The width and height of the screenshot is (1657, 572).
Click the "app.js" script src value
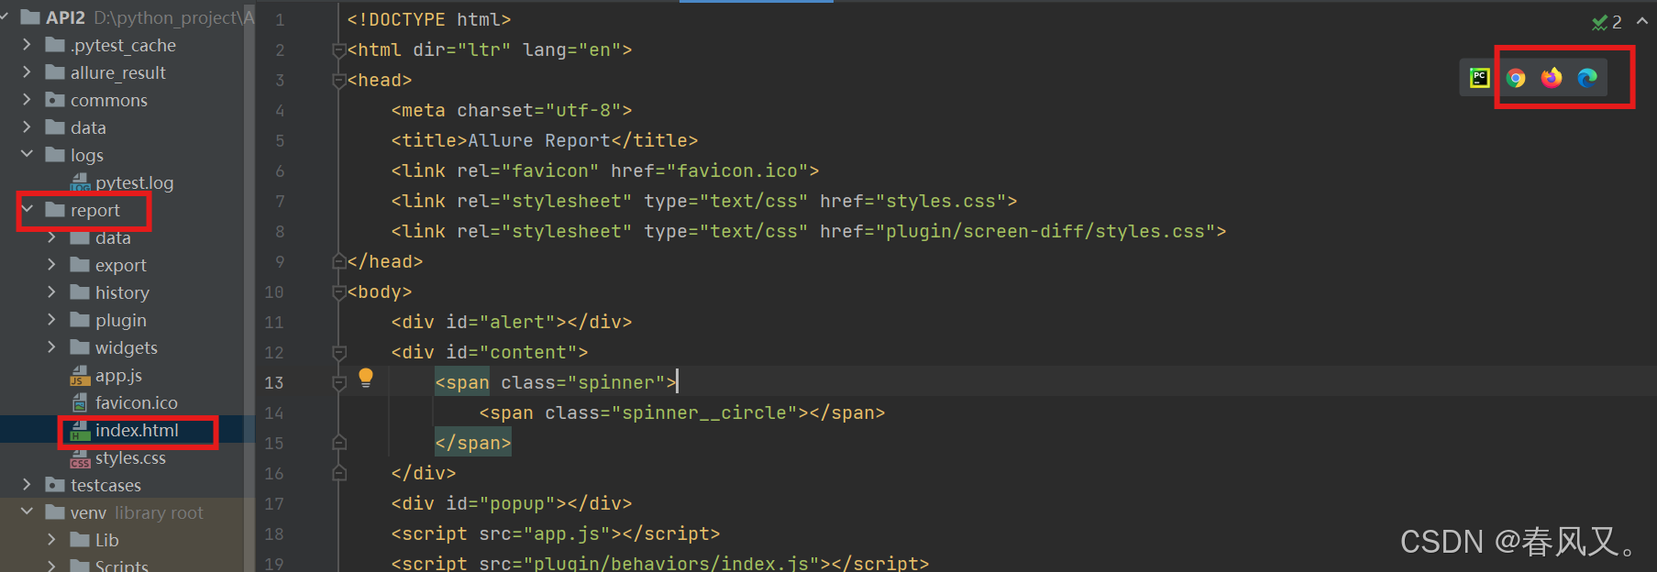[x=567, y=533]
